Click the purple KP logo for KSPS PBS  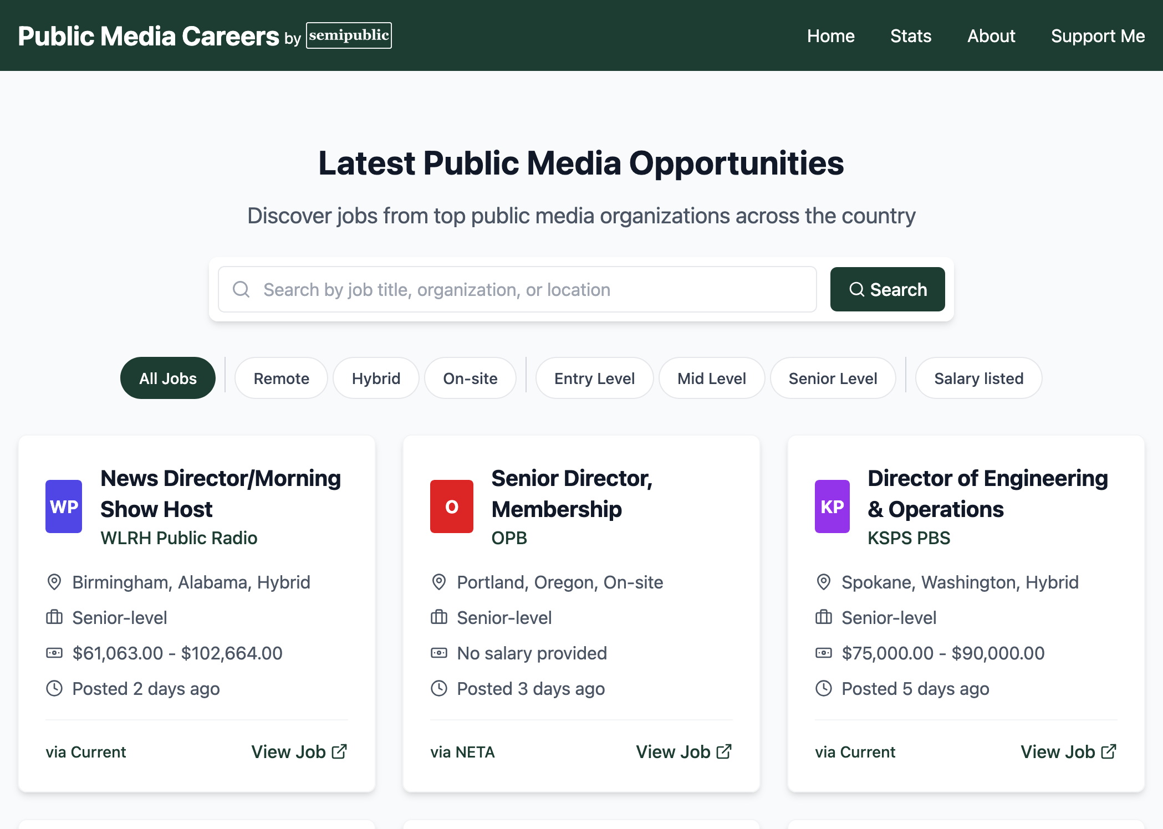point(832,506)
